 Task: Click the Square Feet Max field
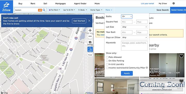coord(142,22)
